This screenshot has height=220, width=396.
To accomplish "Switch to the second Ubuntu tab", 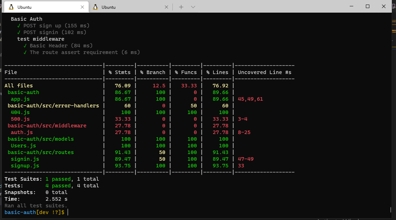I will pyautogui.click(x=130, y=7).
